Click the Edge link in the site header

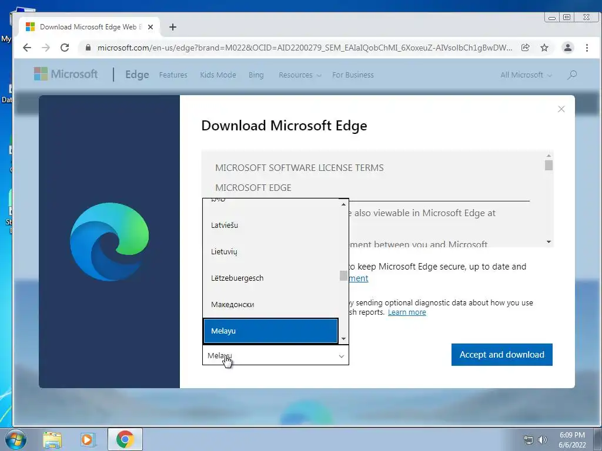[137, 75]
